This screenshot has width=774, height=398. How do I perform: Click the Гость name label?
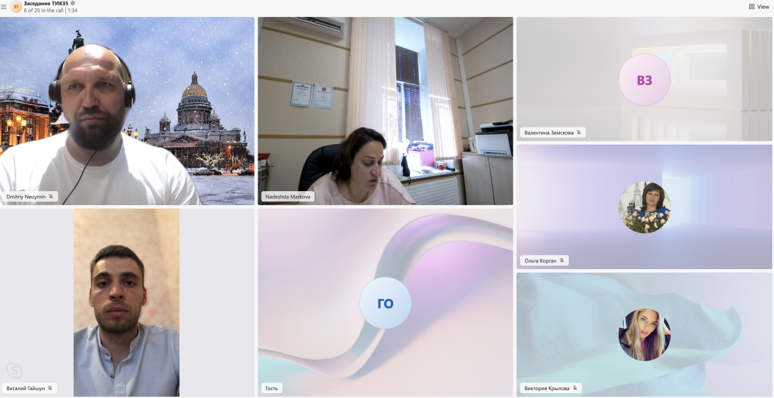coord(272,388)
